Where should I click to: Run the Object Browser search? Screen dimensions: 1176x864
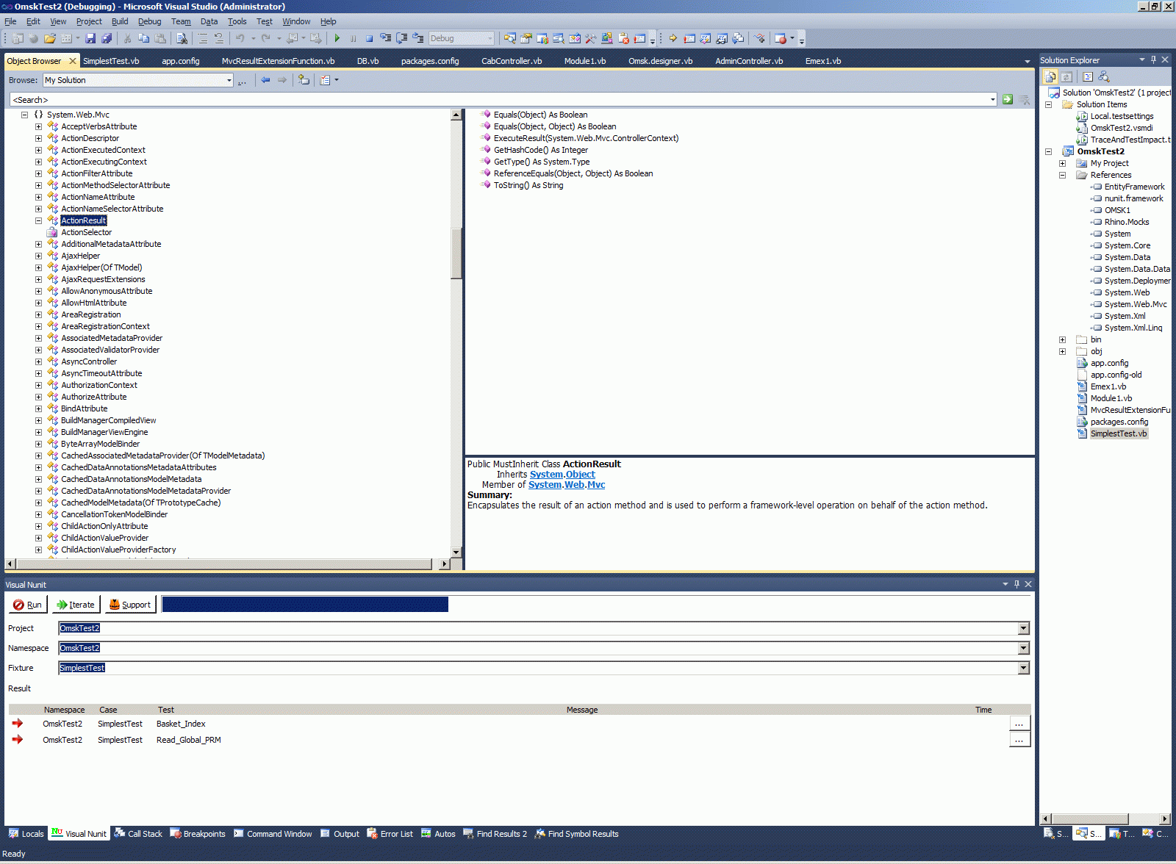1008,100
